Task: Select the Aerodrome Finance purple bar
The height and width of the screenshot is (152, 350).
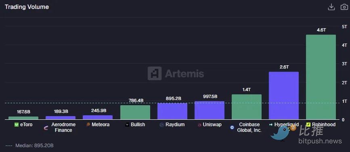Action: coord(61,118)
